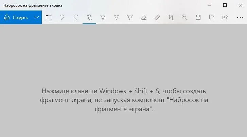Close the Набросок на фрагменте экрана window
This screenshot has width=247, height=137.
[x=241, y=5]
